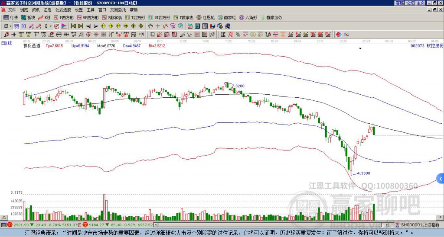This screenshot has height=237, width=444.
Task: Open the 江恩轮 Gann wheel
Action: click(x=206, y=17)
